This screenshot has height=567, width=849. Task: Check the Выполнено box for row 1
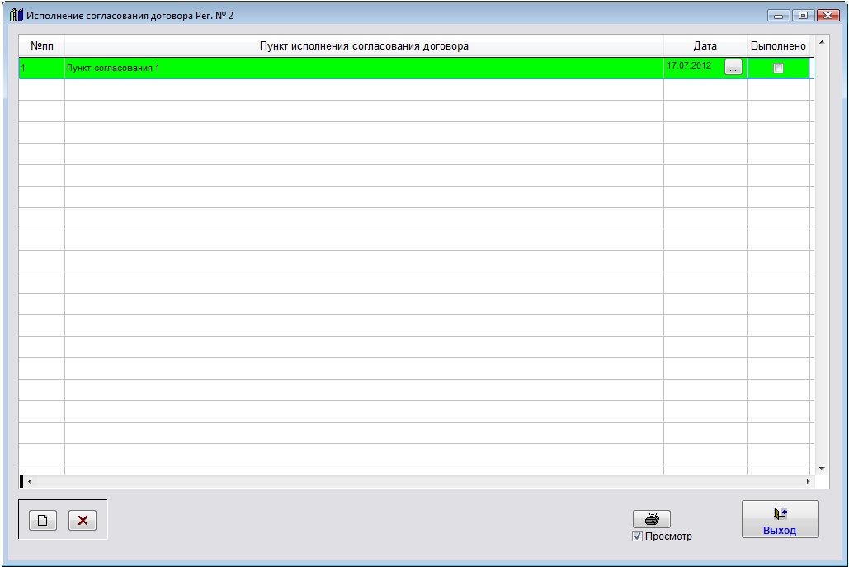point(778,68)
